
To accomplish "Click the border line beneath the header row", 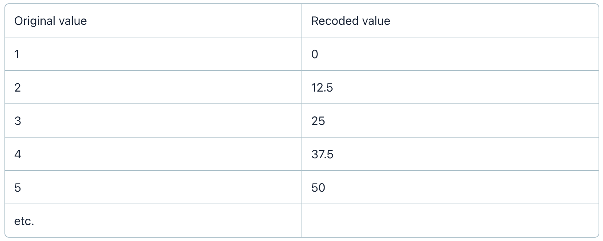I will (x=302, y=37).
